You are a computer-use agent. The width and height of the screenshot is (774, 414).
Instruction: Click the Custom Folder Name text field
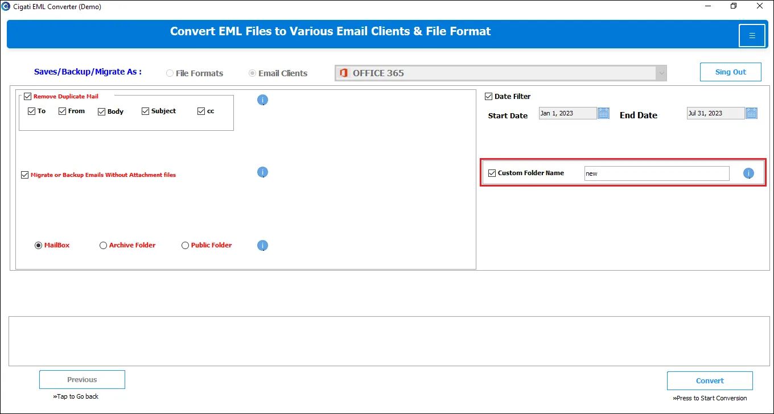tap(657, 173)
